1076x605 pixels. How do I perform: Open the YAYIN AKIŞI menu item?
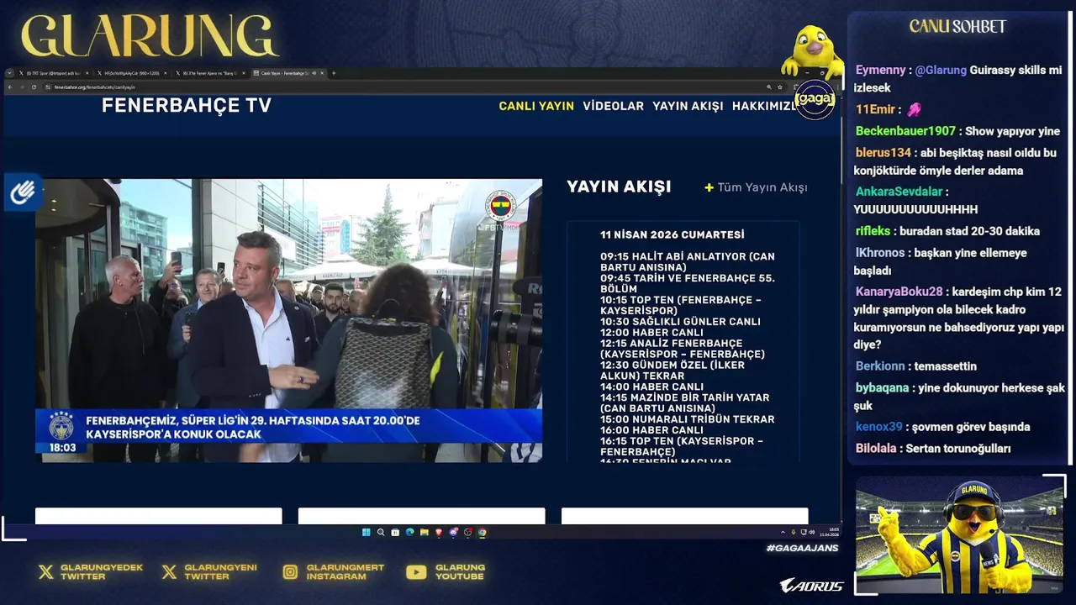[x=688, y=106]
